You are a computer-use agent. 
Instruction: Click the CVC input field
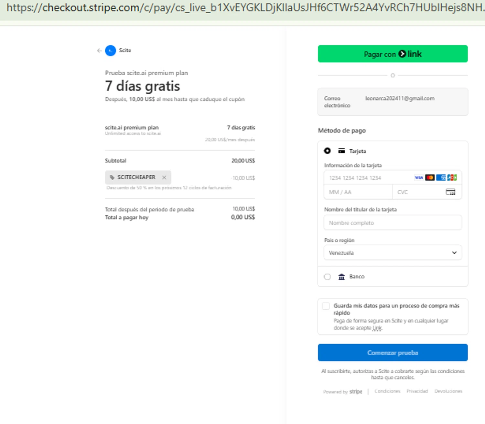tap(427, 192)
